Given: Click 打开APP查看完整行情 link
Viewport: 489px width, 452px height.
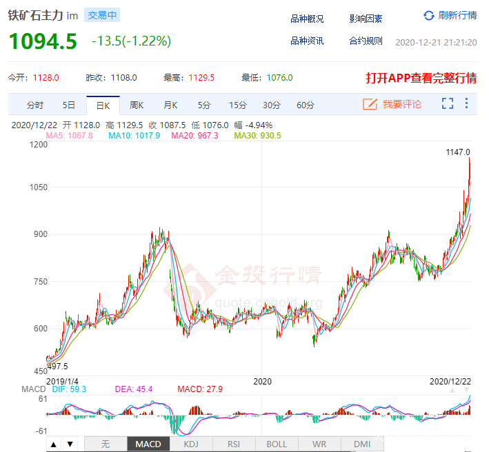Looking at the screenshot, I should [421, 78].
